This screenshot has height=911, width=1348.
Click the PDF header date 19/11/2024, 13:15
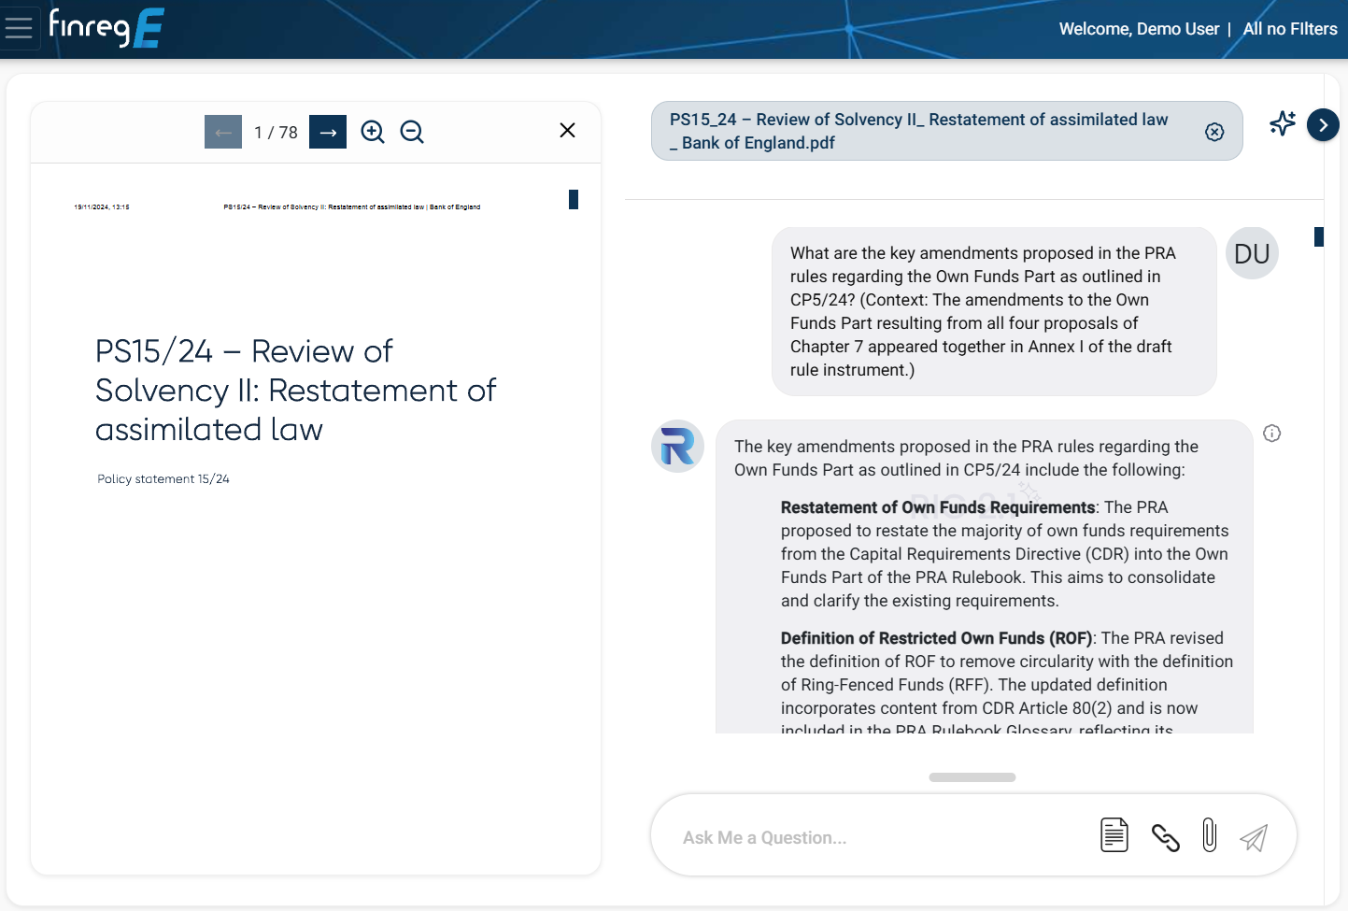click(x=102, y=206)
